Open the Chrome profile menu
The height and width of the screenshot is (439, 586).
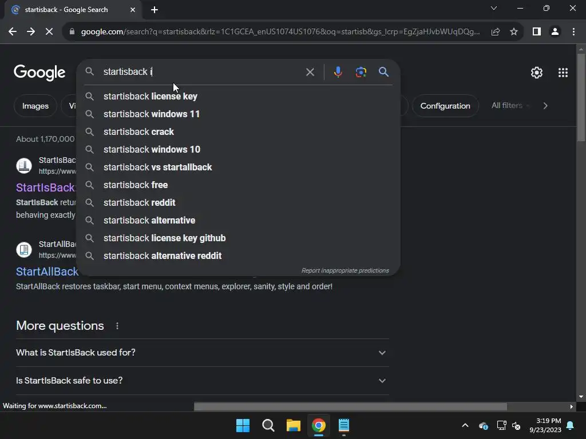pyautogui.click(x=555, y=32)
